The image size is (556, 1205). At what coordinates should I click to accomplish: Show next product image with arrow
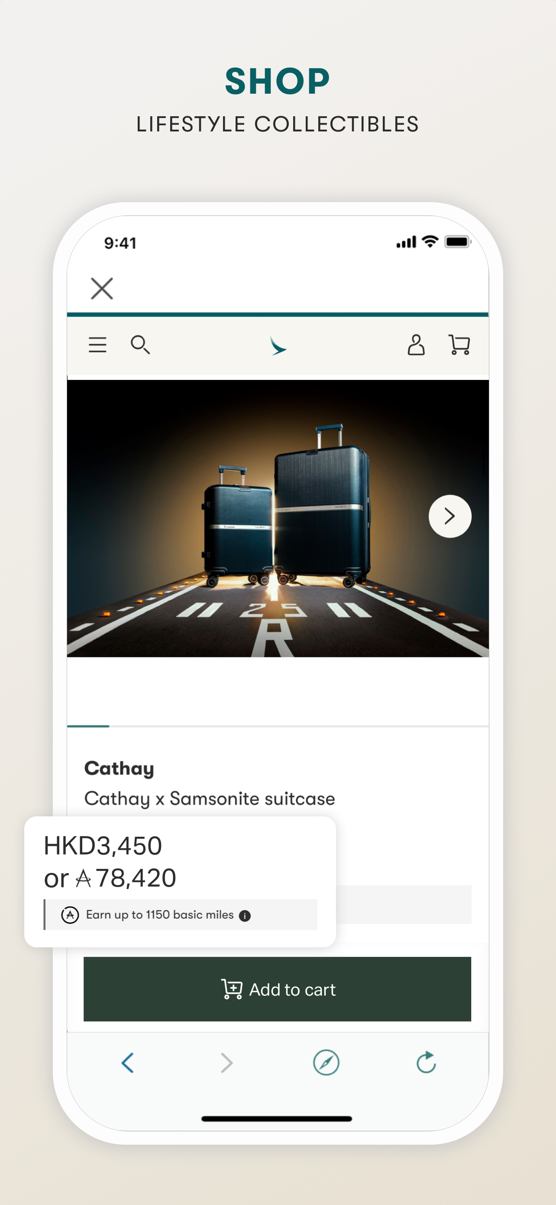[449, 516]
